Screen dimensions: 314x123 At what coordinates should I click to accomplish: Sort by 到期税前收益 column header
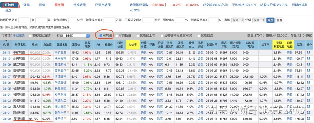click(279, 45)
